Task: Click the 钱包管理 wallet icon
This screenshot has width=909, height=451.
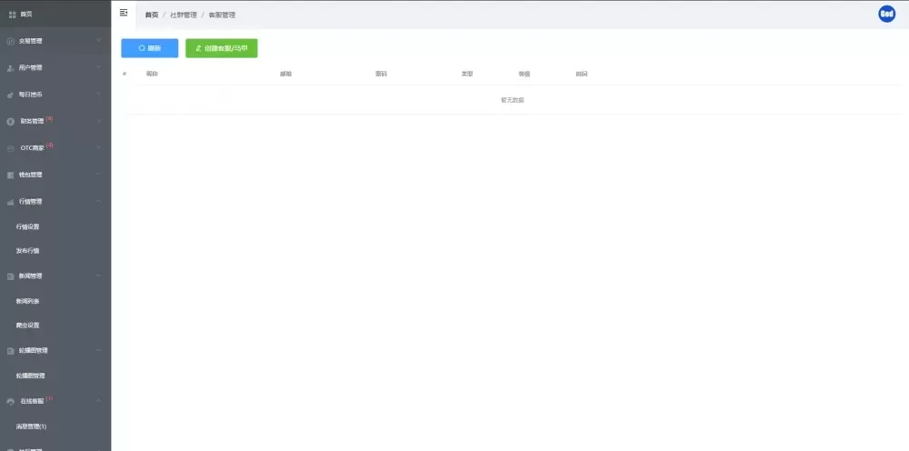Action: [x=11, y=175]
